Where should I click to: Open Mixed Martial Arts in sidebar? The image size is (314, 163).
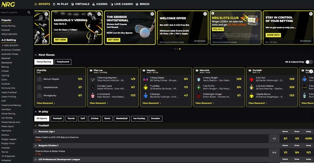click(11, 122)
